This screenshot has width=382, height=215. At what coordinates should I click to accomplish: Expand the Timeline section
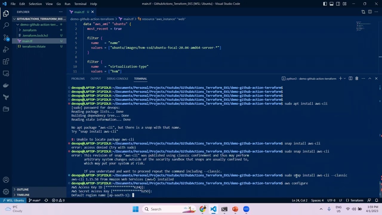tap(39, 195)
